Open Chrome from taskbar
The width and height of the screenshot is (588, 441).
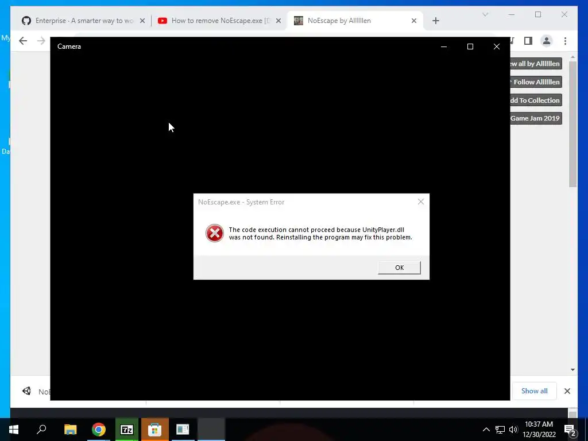99,430
